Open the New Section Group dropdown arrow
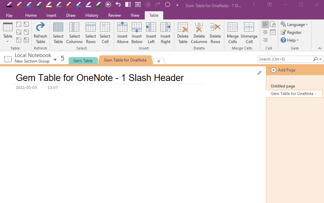This screenshot has width=324, height=203. [55, 59]
